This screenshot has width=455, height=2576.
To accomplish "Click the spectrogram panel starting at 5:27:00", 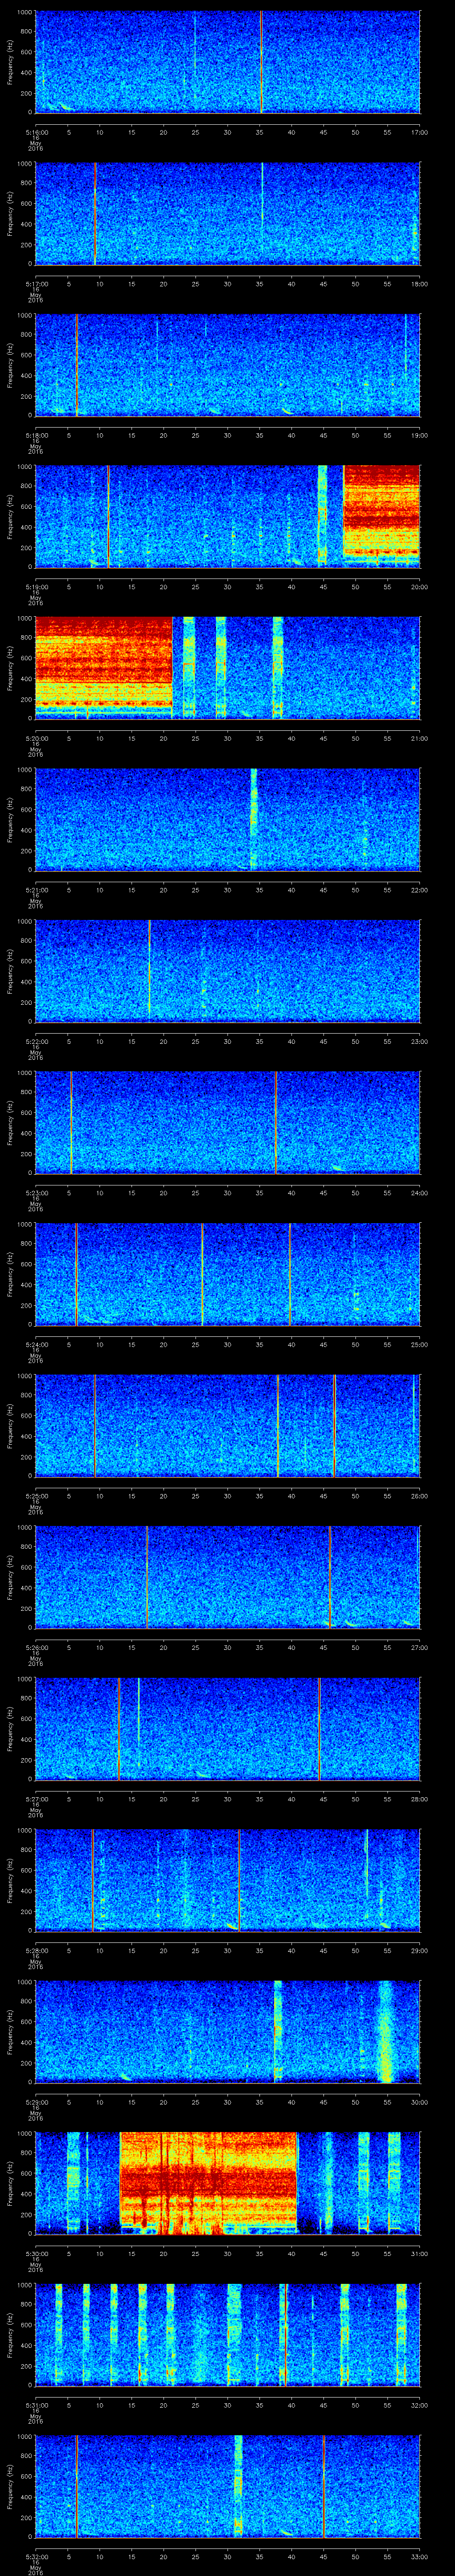I will coord(227,1729).
